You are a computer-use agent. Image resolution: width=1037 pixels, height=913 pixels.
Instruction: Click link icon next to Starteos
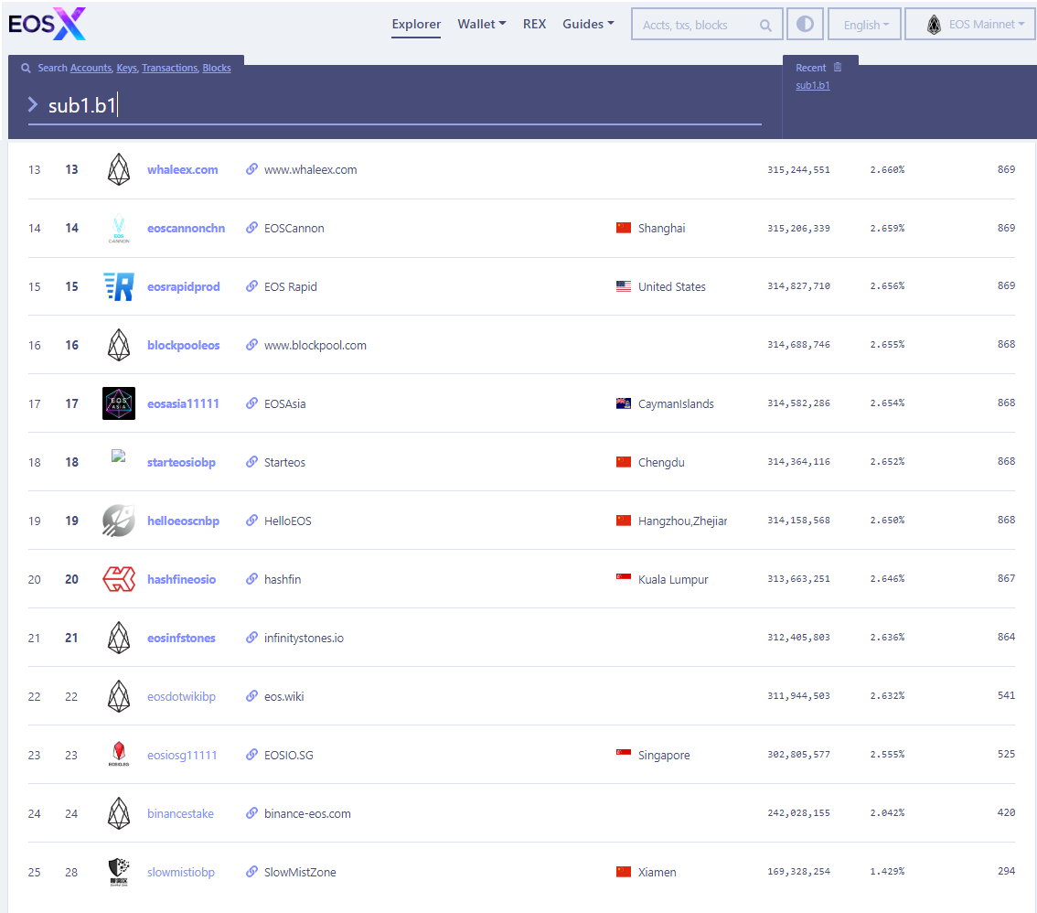point(251,462)
